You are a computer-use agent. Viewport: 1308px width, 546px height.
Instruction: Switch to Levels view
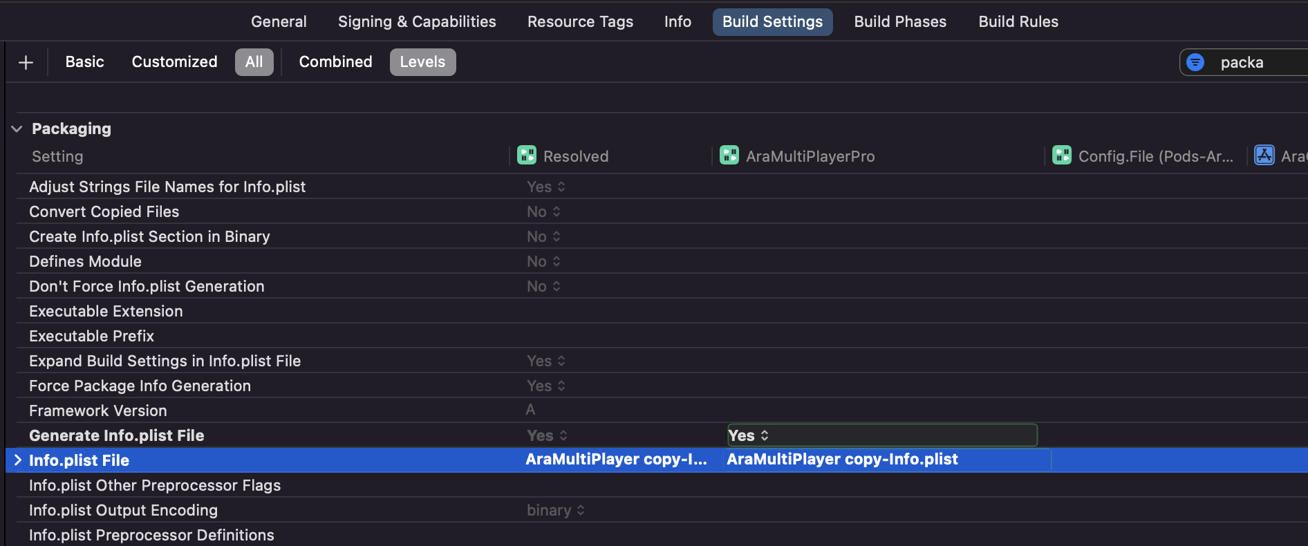pyautogui.click(x=422, y=62)
